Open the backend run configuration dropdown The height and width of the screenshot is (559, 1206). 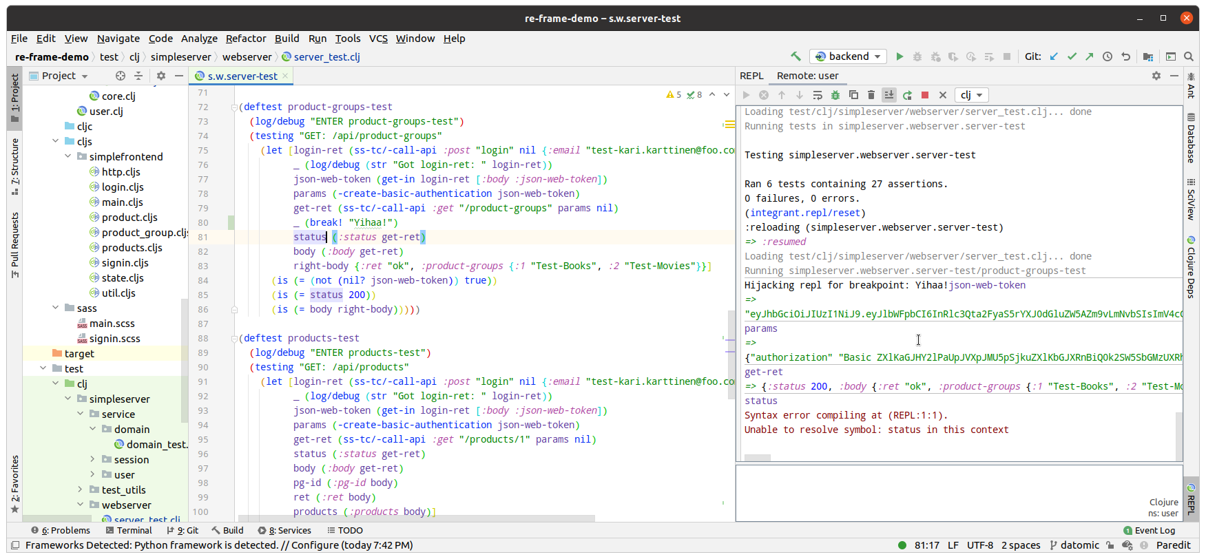click(x=849, y=56)
